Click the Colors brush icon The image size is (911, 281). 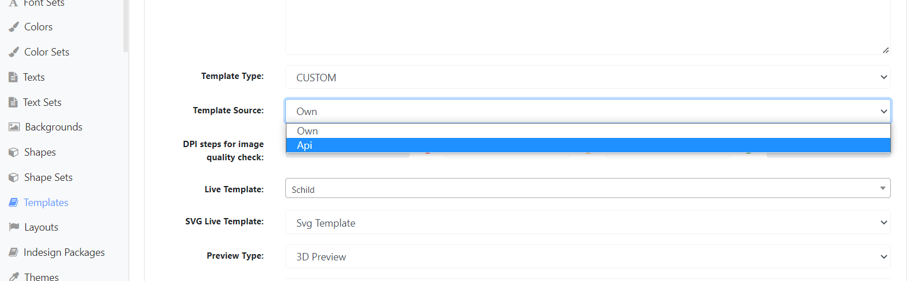(x=14, y=27)
